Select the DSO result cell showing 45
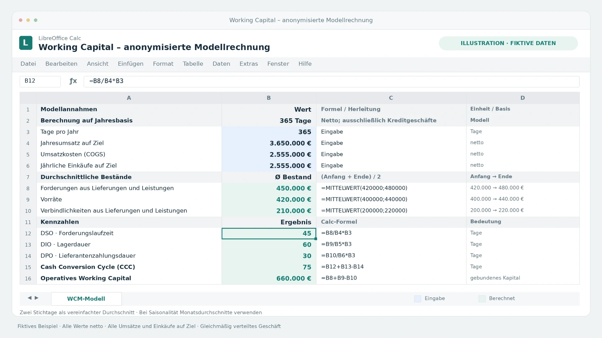Screen dimensions: 602x338 (269, 233)
